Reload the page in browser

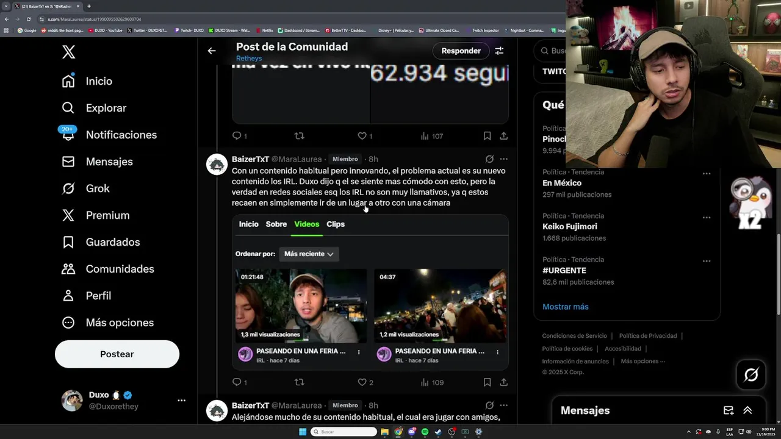pos(28,19)
